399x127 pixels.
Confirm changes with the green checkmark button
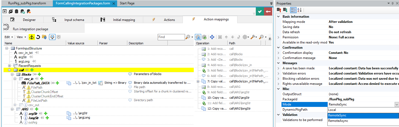click(x=260, y=11)
